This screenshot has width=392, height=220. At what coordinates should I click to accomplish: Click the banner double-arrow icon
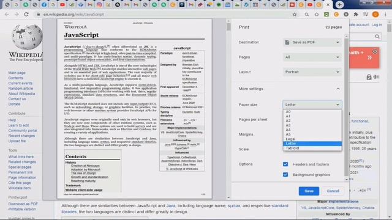369,57
